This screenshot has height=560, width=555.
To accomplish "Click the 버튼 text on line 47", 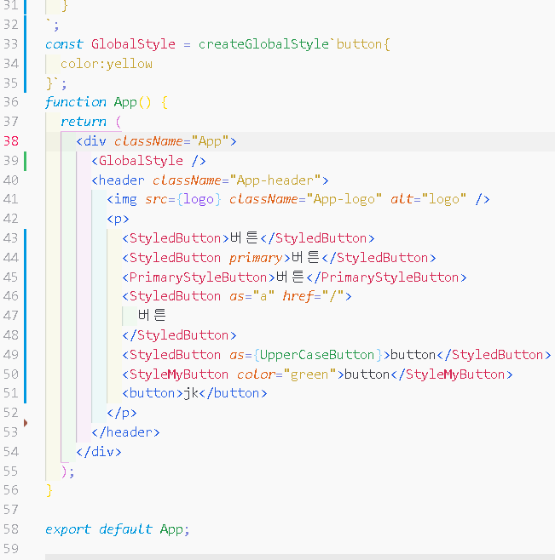I will [x=152, y=315].
